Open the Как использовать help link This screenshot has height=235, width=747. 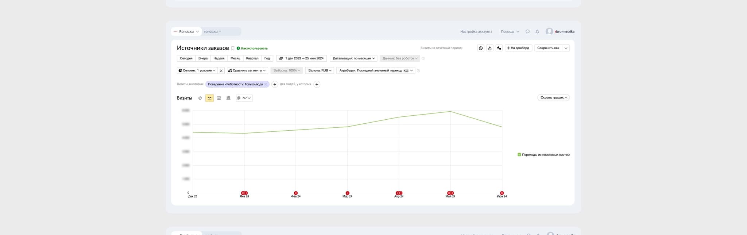tap(254, 48)
